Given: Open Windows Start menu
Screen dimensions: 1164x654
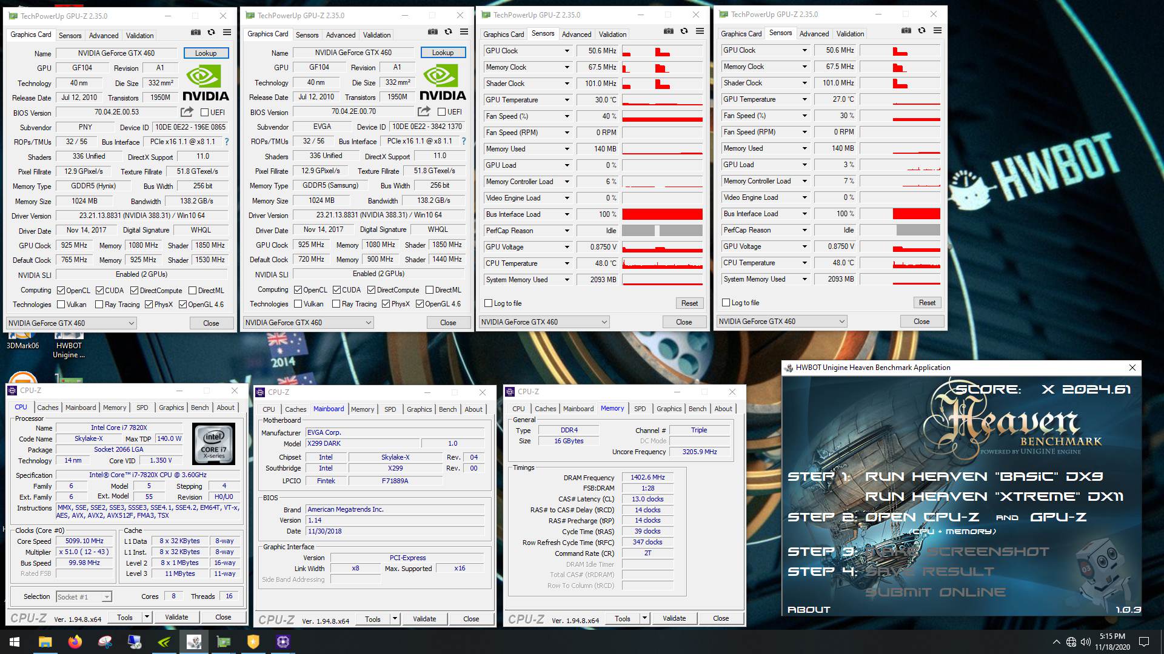Looking at the screenshot, I should (15, 642).
